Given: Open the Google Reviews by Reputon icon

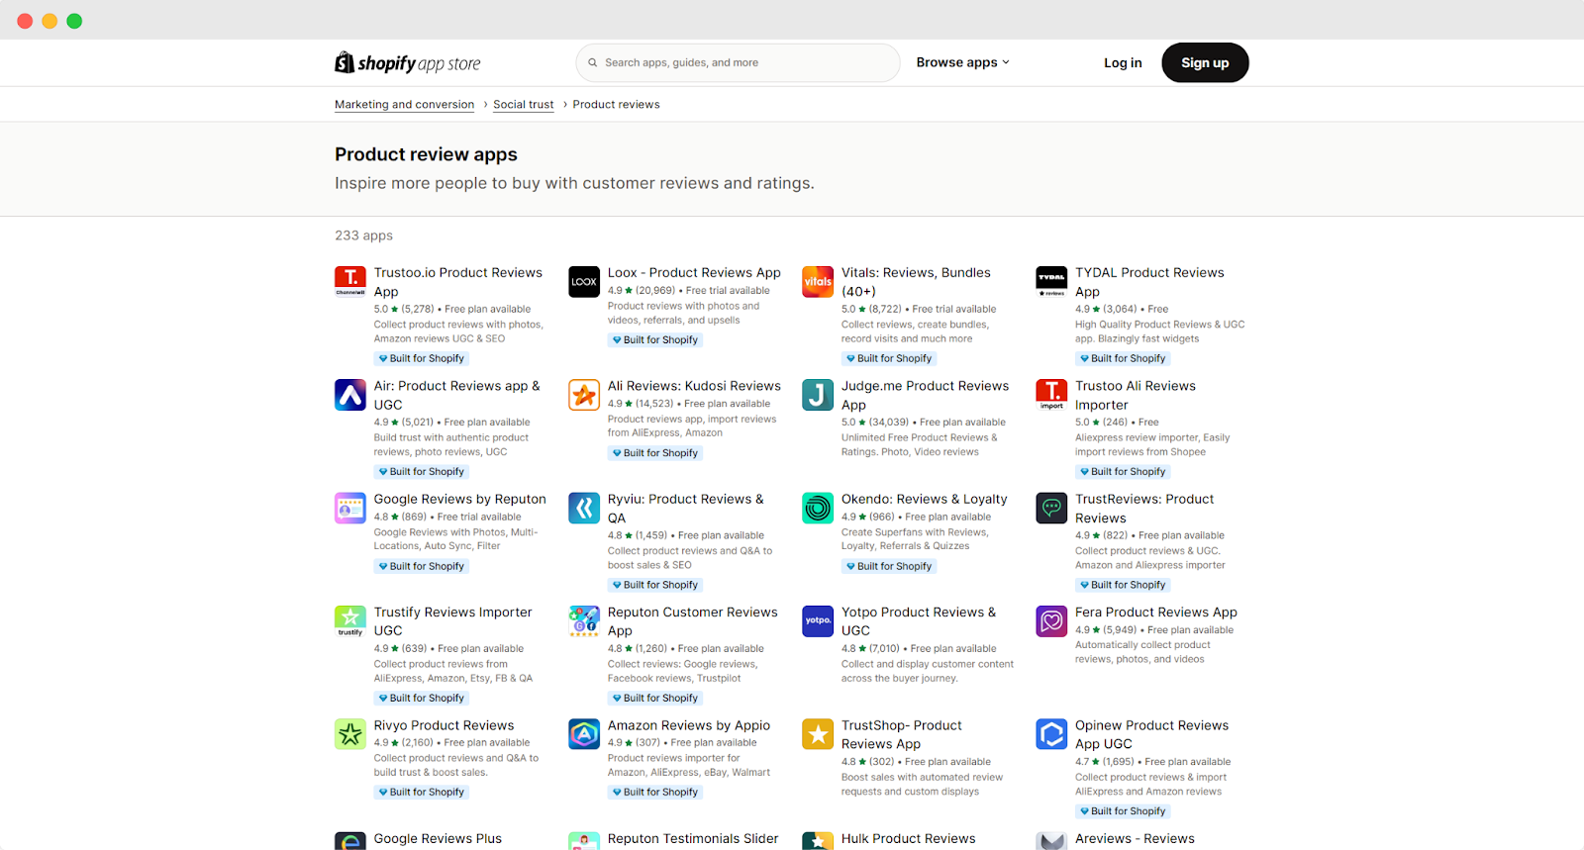Looking at the screenshot, I should [350, 509].
